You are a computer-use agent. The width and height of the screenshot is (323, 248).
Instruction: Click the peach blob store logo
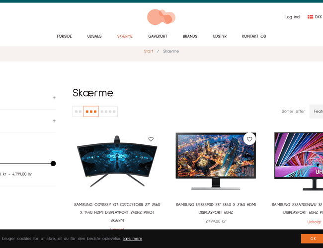coord(161,17)
